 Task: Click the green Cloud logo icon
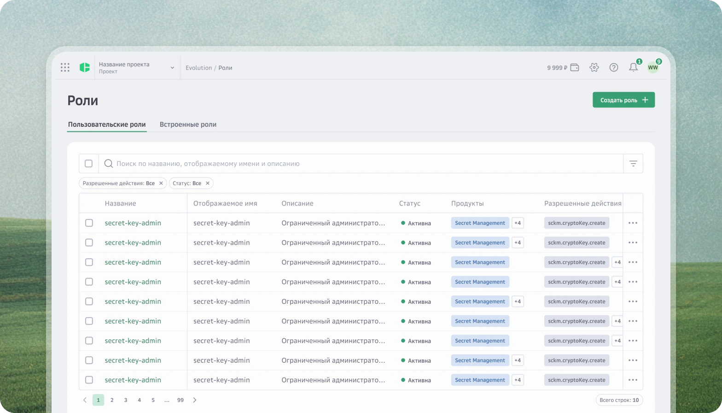pyautogui.click(x=85, y=67)
